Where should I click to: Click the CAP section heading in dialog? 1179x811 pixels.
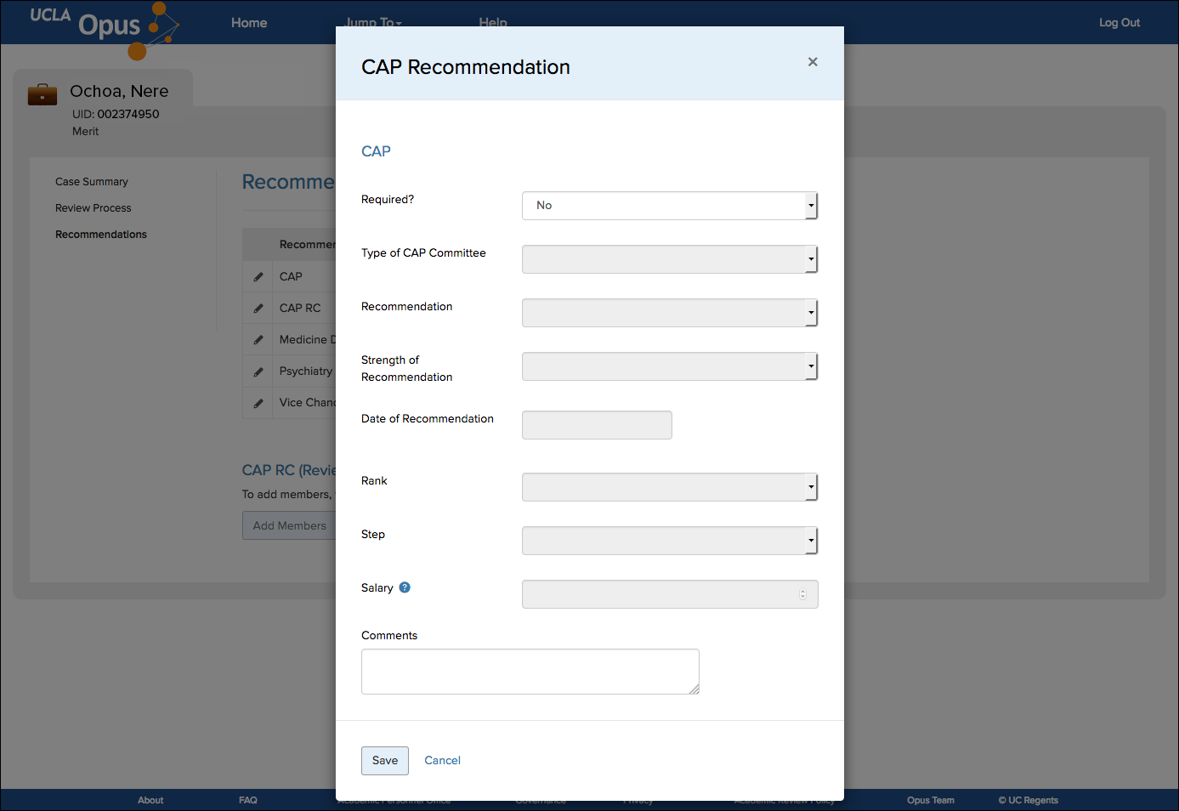click(376, 151)
